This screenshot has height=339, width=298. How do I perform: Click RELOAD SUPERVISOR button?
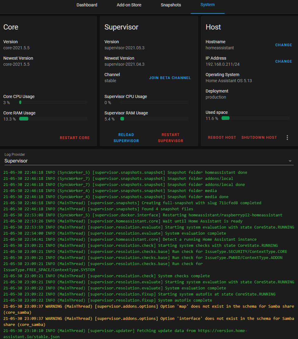click(x=126, y=138)
